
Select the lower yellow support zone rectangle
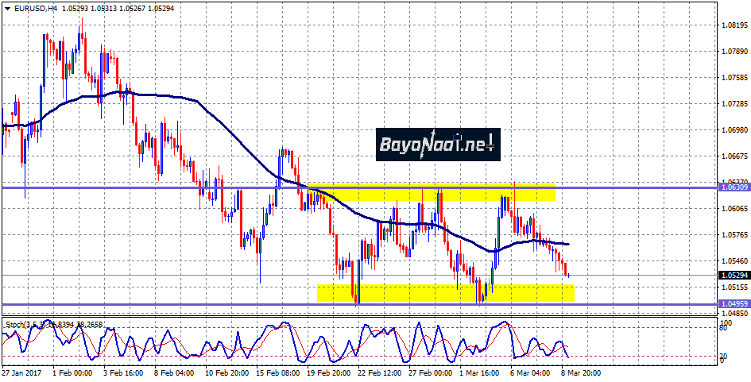(x=445, y=293)
